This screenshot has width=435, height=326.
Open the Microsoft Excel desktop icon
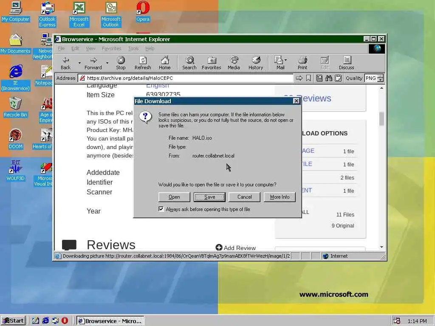79,14
